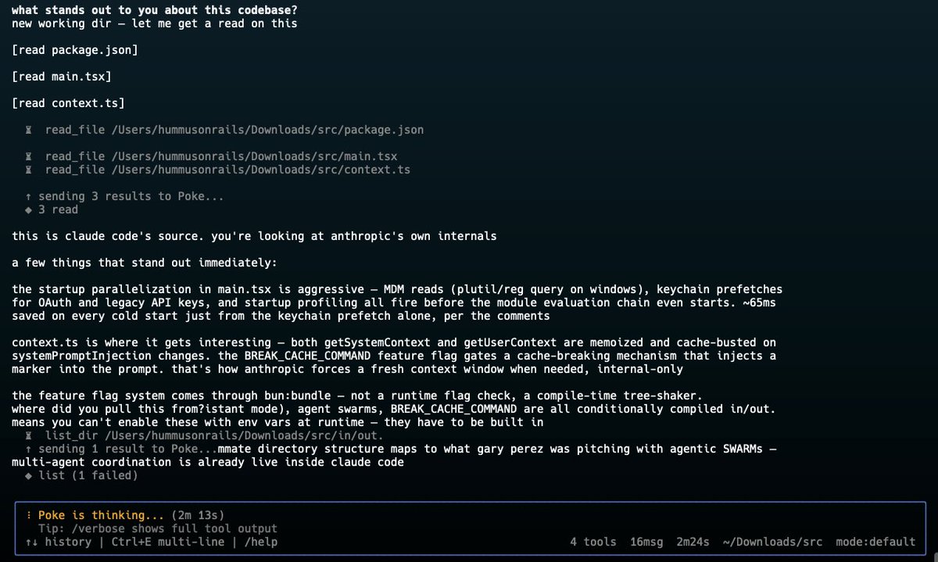Click the 'list (1 failed)' result summary

[88, 475]
